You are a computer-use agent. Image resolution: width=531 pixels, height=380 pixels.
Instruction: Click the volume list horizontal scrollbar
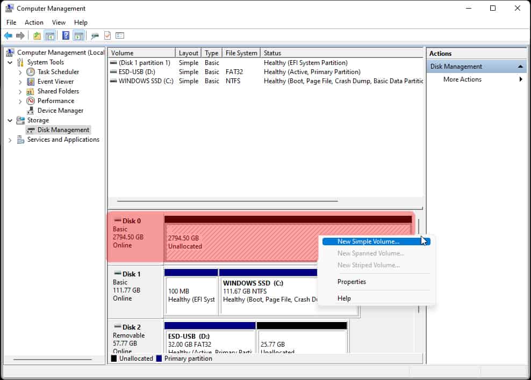pos(227,201)
